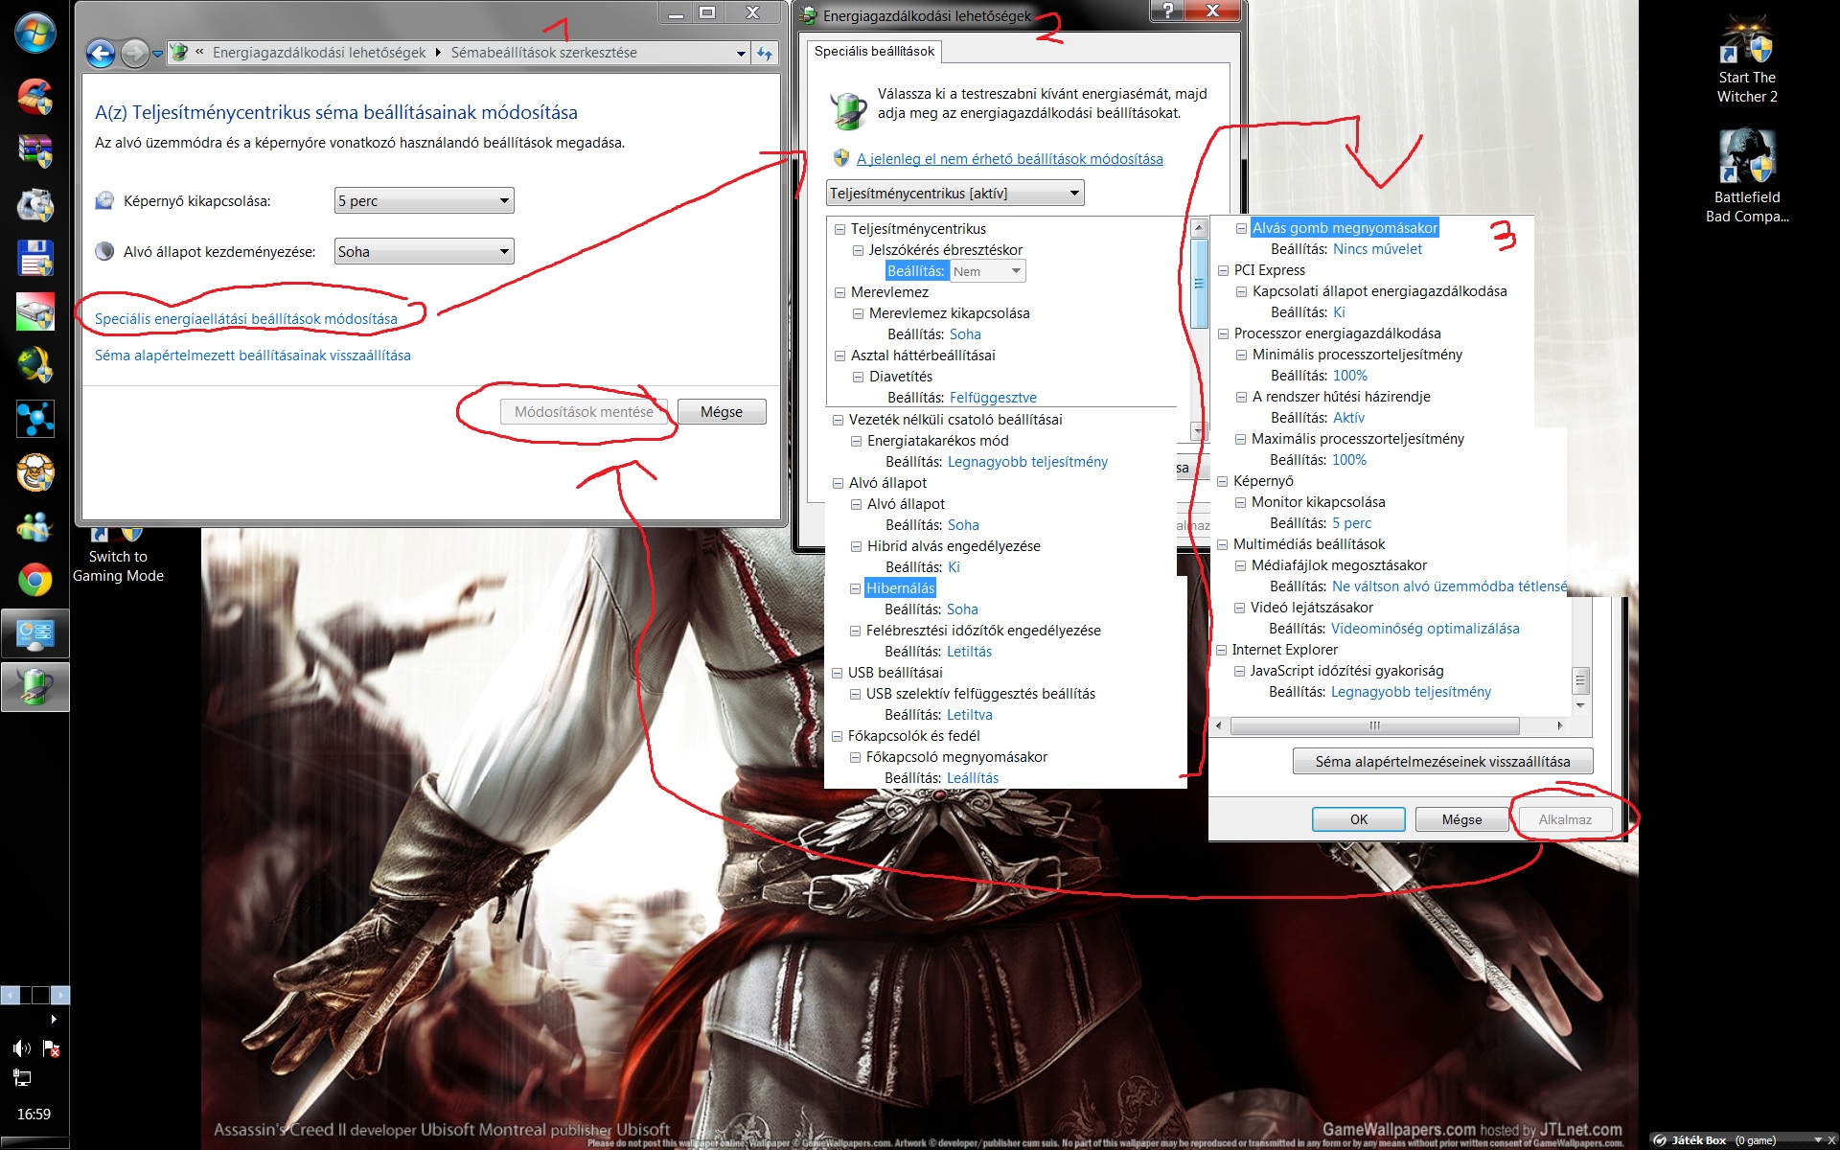1840x1150 pixels.
Task: Click Séma alapértelmezett beállításainak visszaállítása link
Action: [253, 355]
